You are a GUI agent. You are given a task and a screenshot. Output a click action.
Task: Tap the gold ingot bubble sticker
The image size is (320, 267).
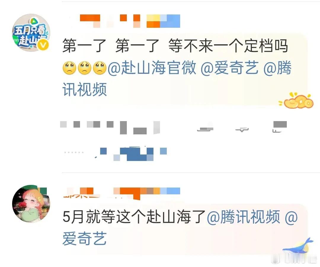296,100
